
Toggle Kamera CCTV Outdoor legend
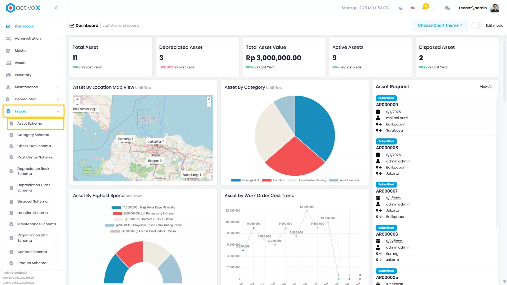[x=143, y=219]
